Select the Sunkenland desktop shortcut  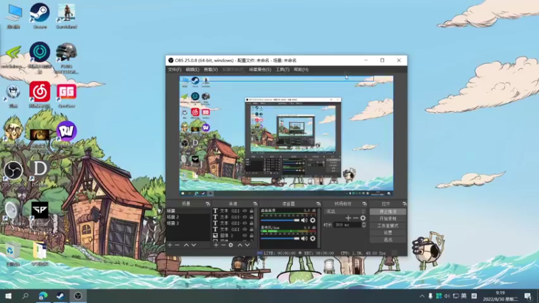pos(66,15)
